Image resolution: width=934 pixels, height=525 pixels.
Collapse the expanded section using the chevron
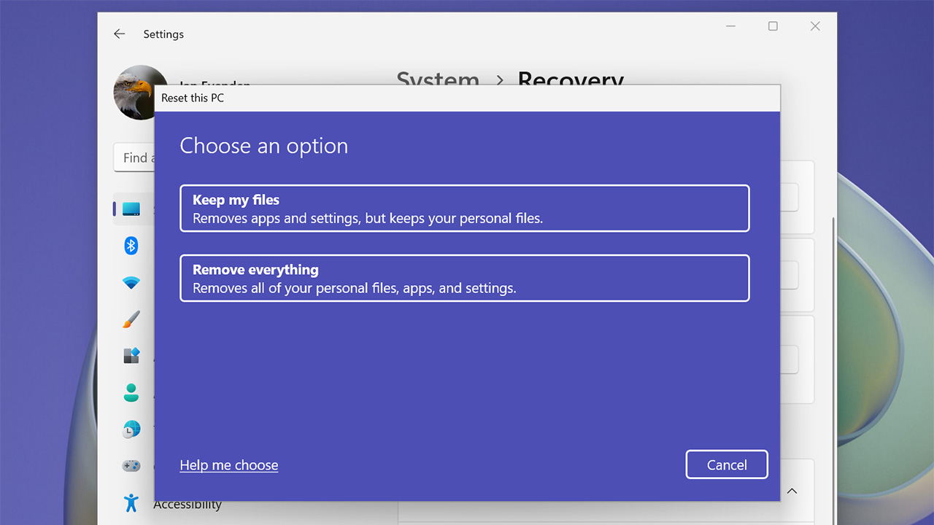[x=792, y=491]
